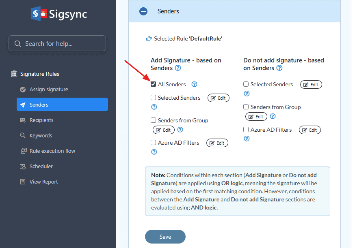Collapse the Senders section with minus icon
The height and width of the screenshot is (248, 355).
[143, 11]
